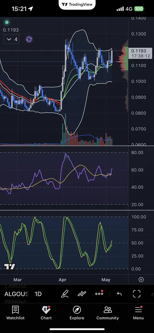Tap the cellular signal bars icon
This screenshot has height=333, width=154.
coord(120,9)
